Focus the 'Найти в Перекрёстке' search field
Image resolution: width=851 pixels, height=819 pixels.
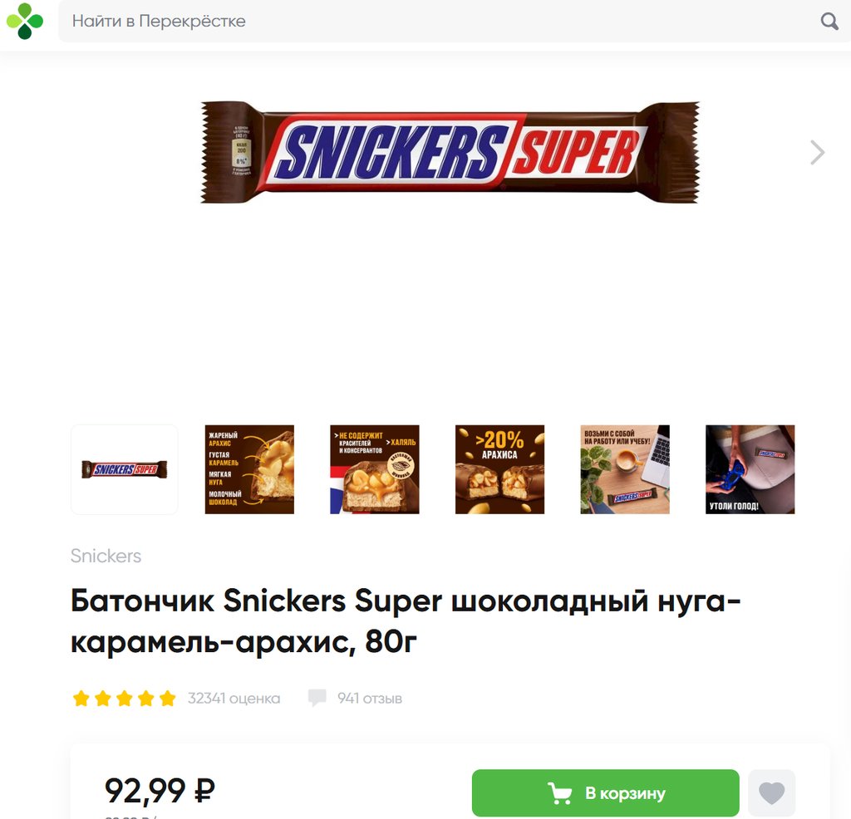tap(440, 21)
